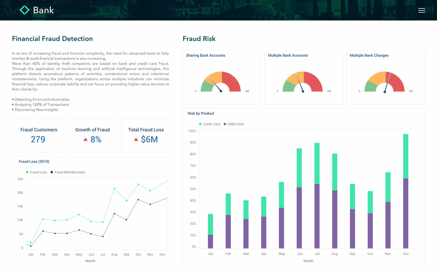Select the Financial Fraud Detection heading
This screenshot has height=273, width=437.
52,39
